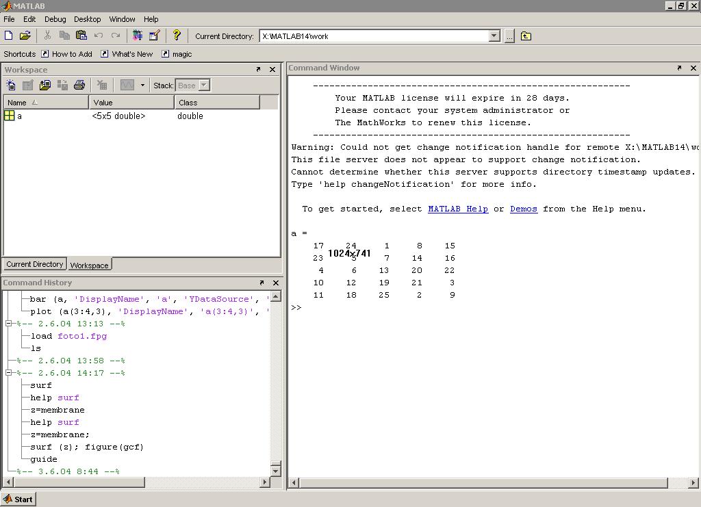Click the Class column header
Image resolution: width=701 pixels, height=507 pixels.
click(217, 103)
